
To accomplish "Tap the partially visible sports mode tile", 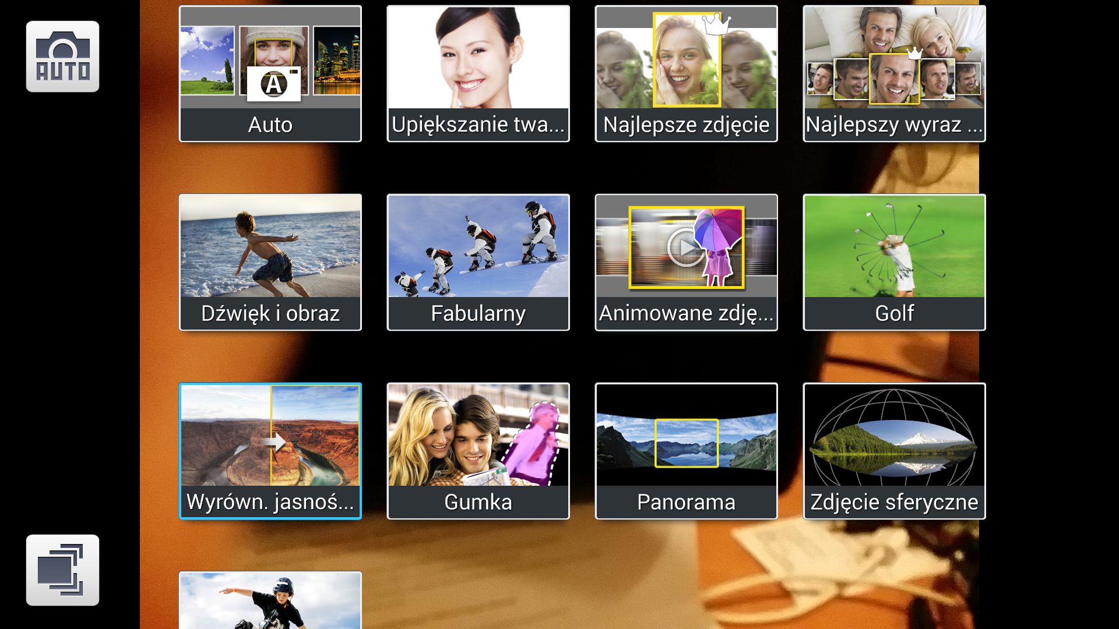I will [270, 601].
